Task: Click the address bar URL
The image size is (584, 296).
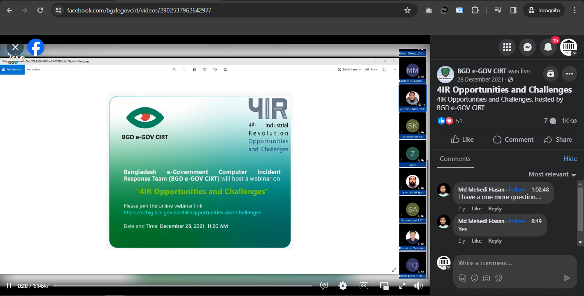Action: [139, 10]
